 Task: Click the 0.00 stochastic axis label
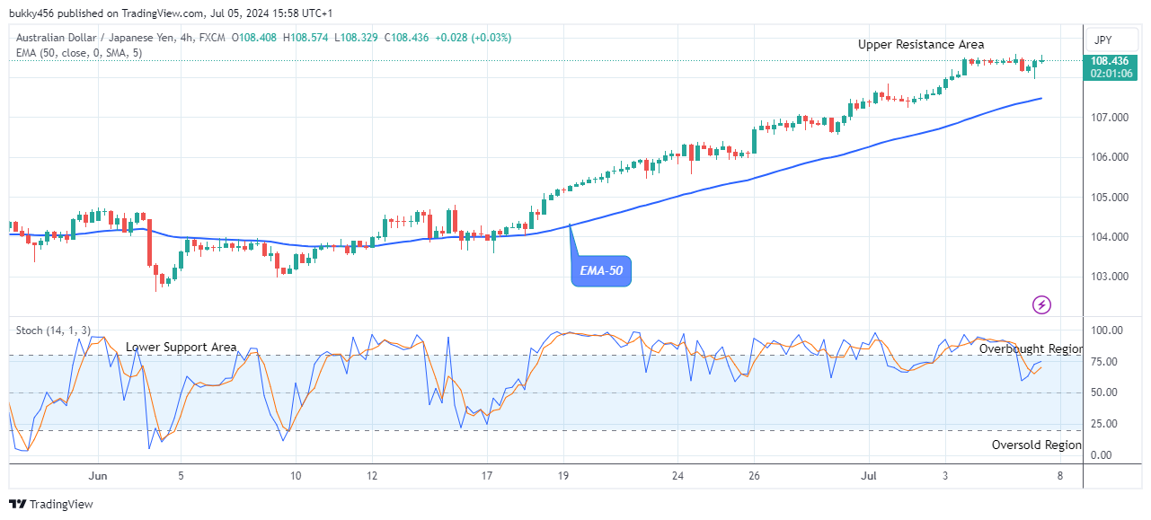(1102, 455)
